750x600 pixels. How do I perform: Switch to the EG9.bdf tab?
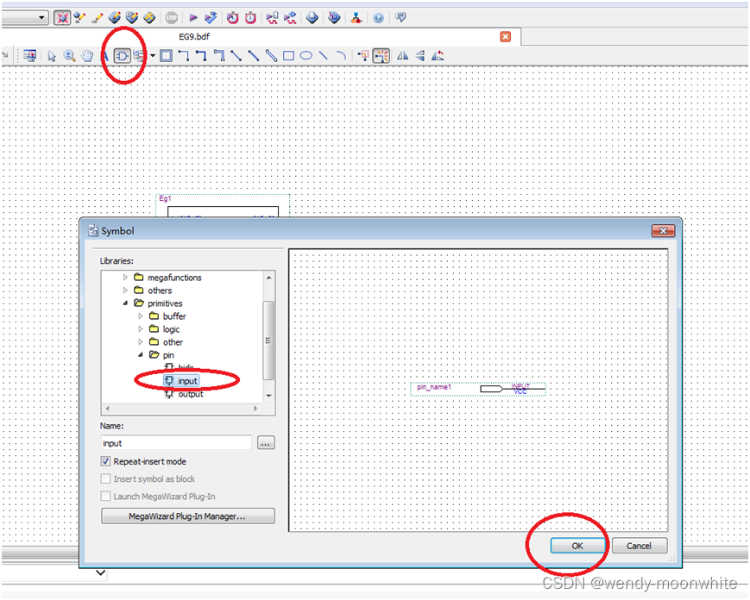pos(193,37)
